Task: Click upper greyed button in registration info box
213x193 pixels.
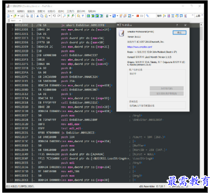Action: [x=166, y=89]
